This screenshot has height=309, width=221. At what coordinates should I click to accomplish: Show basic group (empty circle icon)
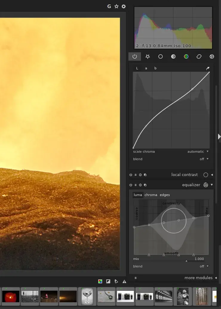coord(161,56)
